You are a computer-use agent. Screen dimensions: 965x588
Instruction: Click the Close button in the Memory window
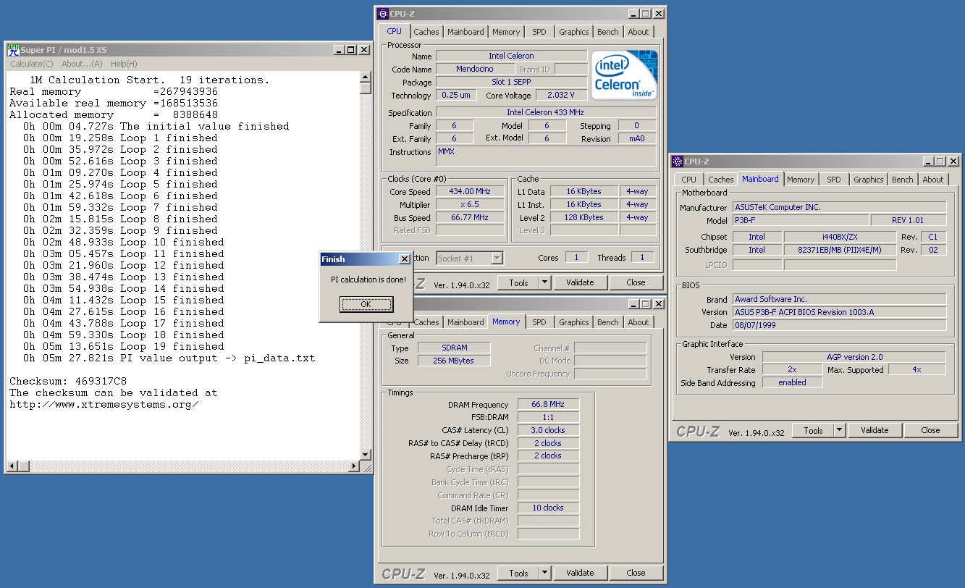636,573
